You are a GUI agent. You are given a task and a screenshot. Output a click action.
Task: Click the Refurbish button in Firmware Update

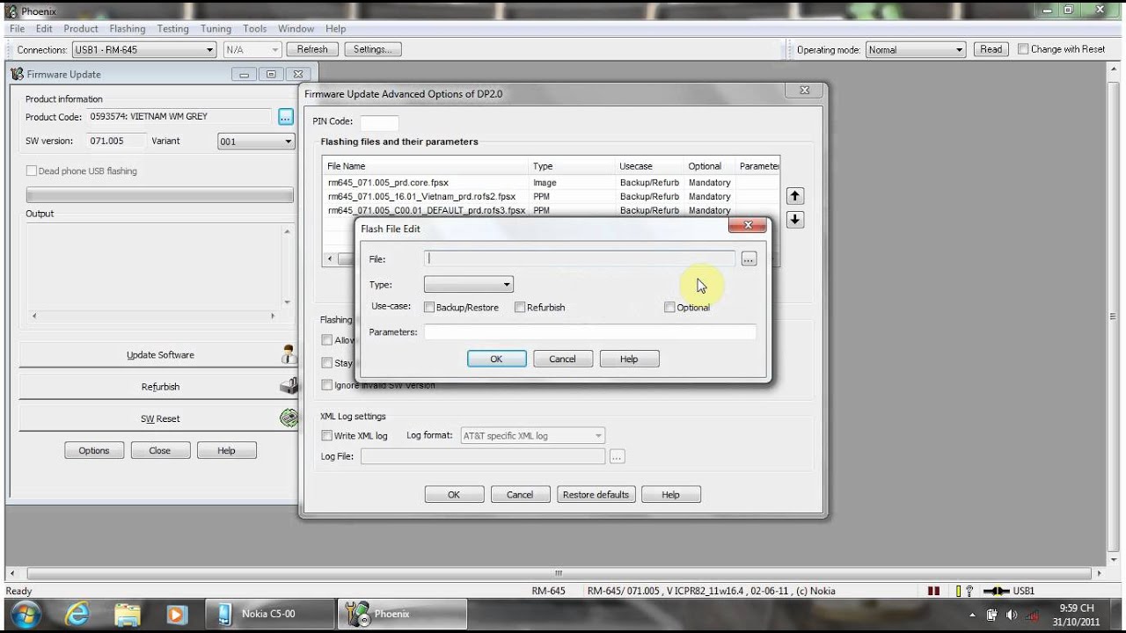pyautogui.click(x=160, y=387)
